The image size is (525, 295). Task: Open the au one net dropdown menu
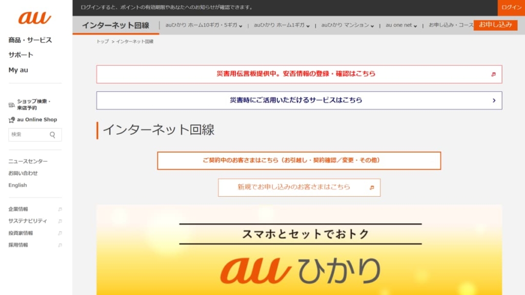399,24
